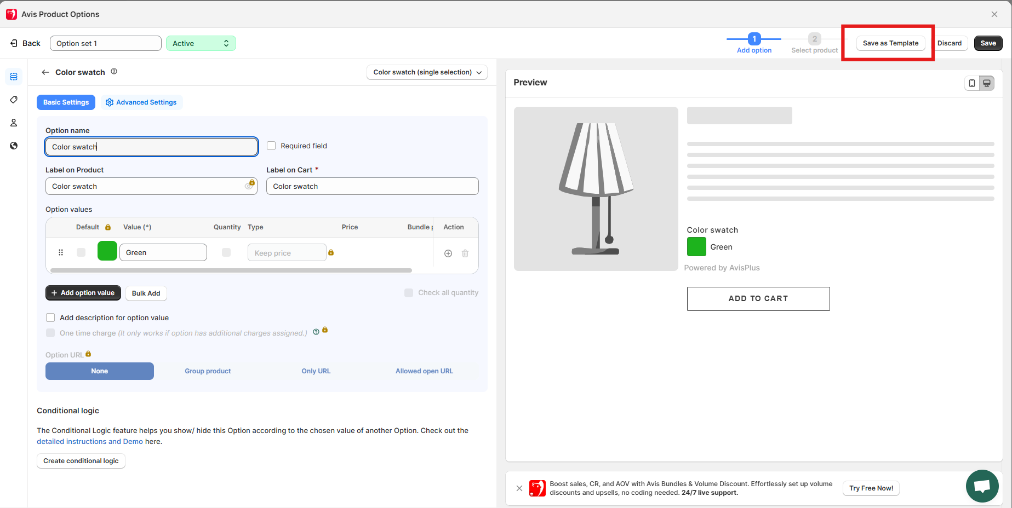Click the trash icon for Green value
The image size is (1012, 508).
[x=465, y=253]
